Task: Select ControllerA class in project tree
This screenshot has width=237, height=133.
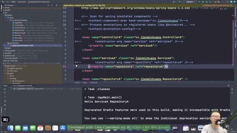Action: [20, 28]
